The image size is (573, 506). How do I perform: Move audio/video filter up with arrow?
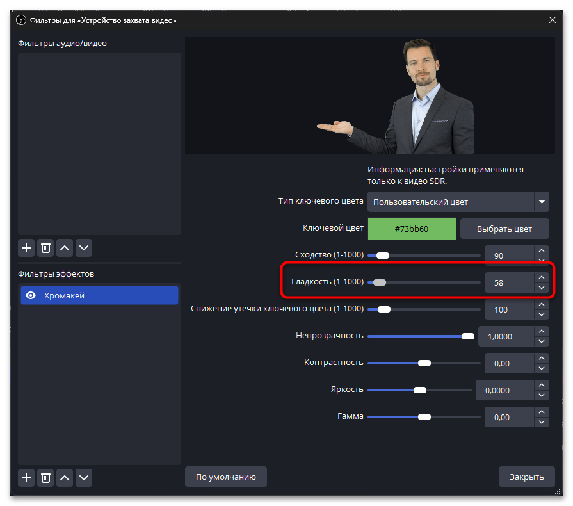pyautogui.click(x=65, y=247)
